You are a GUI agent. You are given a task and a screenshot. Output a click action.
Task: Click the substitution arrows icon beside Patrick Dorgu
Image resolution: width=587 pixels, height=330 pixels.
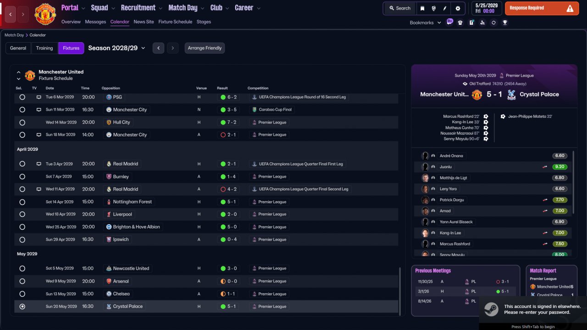pyautogui.click(x=545, y=200)
